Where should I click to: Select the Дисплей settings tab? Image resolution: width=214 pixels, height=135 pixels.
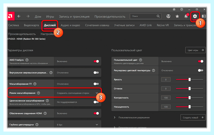pos(50,25)
